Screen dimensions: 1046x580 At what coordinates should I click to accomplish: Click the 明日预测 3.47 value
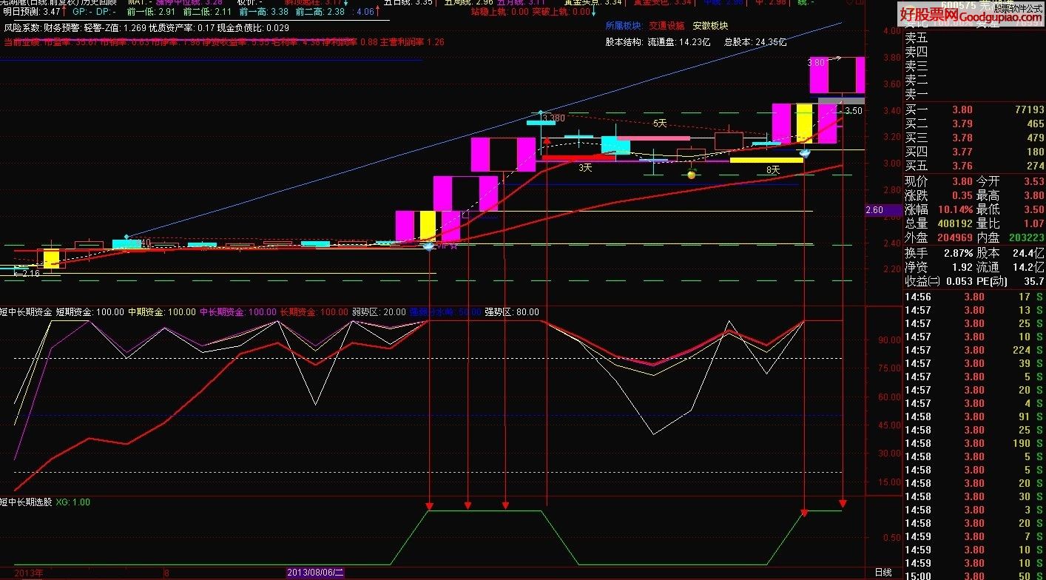click(x=53, y=12)
